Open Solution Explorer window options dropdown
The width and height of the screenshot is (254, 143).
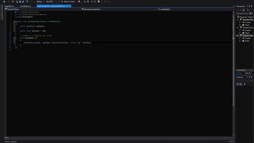(x=247, y=6)
